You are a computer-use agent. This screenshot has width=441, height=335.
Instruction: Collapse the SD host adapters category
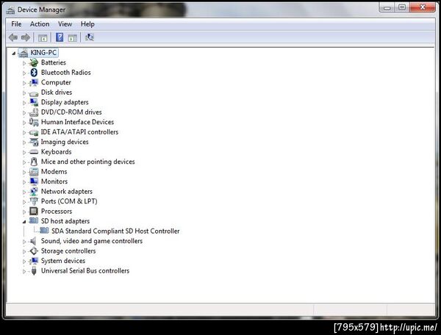[x=24, y=222]
